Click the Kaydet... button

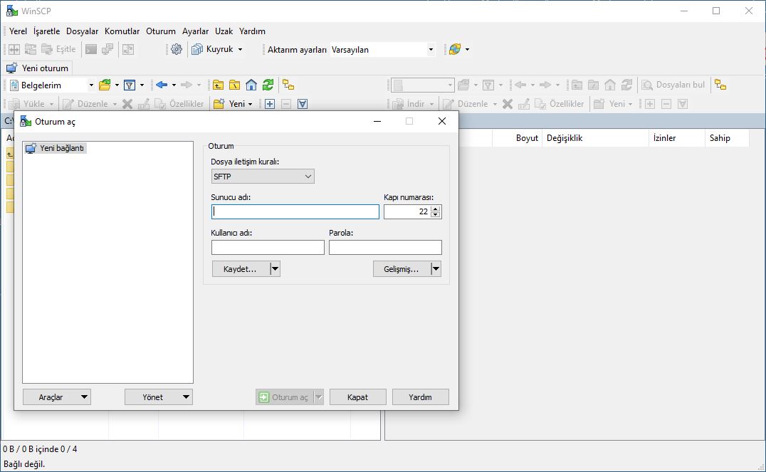241,268
